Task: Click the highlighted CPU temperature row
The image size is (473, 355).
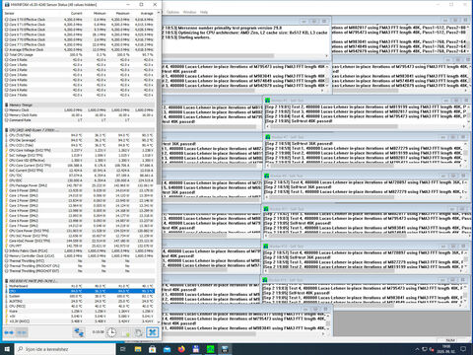Action: coord(79,291)
